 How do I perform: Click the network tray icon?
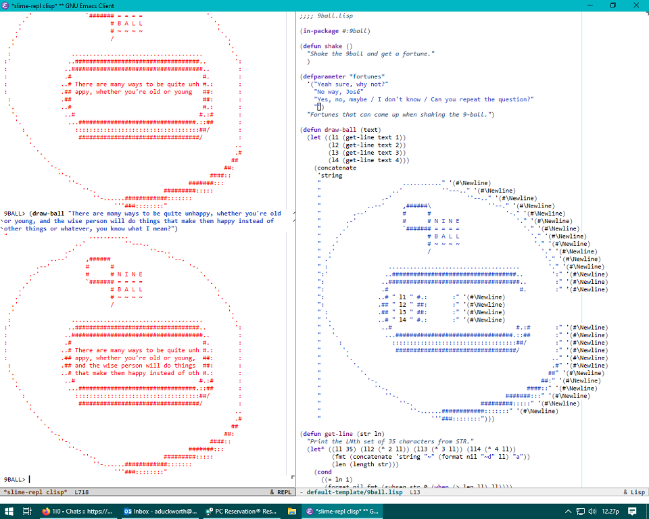tap(581, 512)
